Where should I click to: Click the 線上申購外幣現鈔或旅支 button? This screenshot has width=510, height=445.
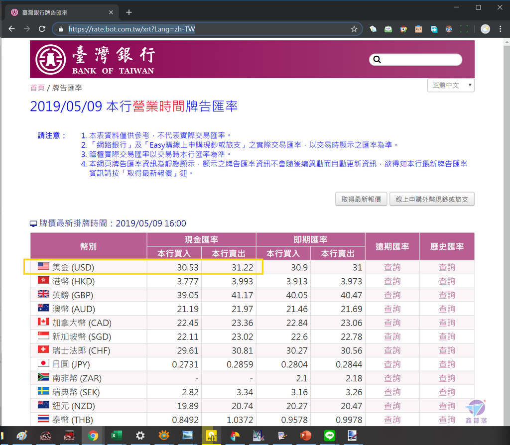click(x=432, y=199)
